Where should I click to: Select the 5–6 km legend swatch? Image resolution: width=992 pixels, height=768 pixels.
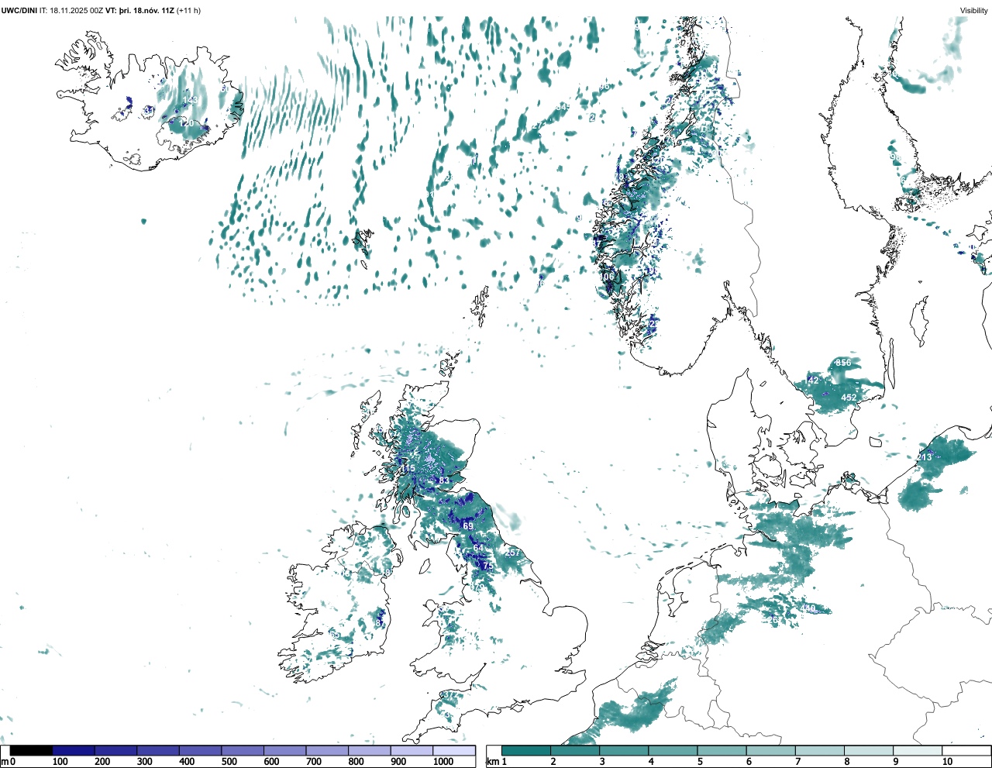722,750
